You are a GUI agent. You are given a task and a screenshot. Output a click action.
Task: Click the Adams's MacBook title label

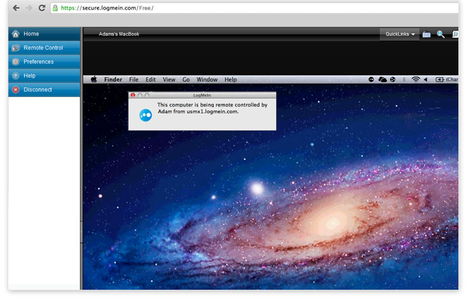pos(119,34)
